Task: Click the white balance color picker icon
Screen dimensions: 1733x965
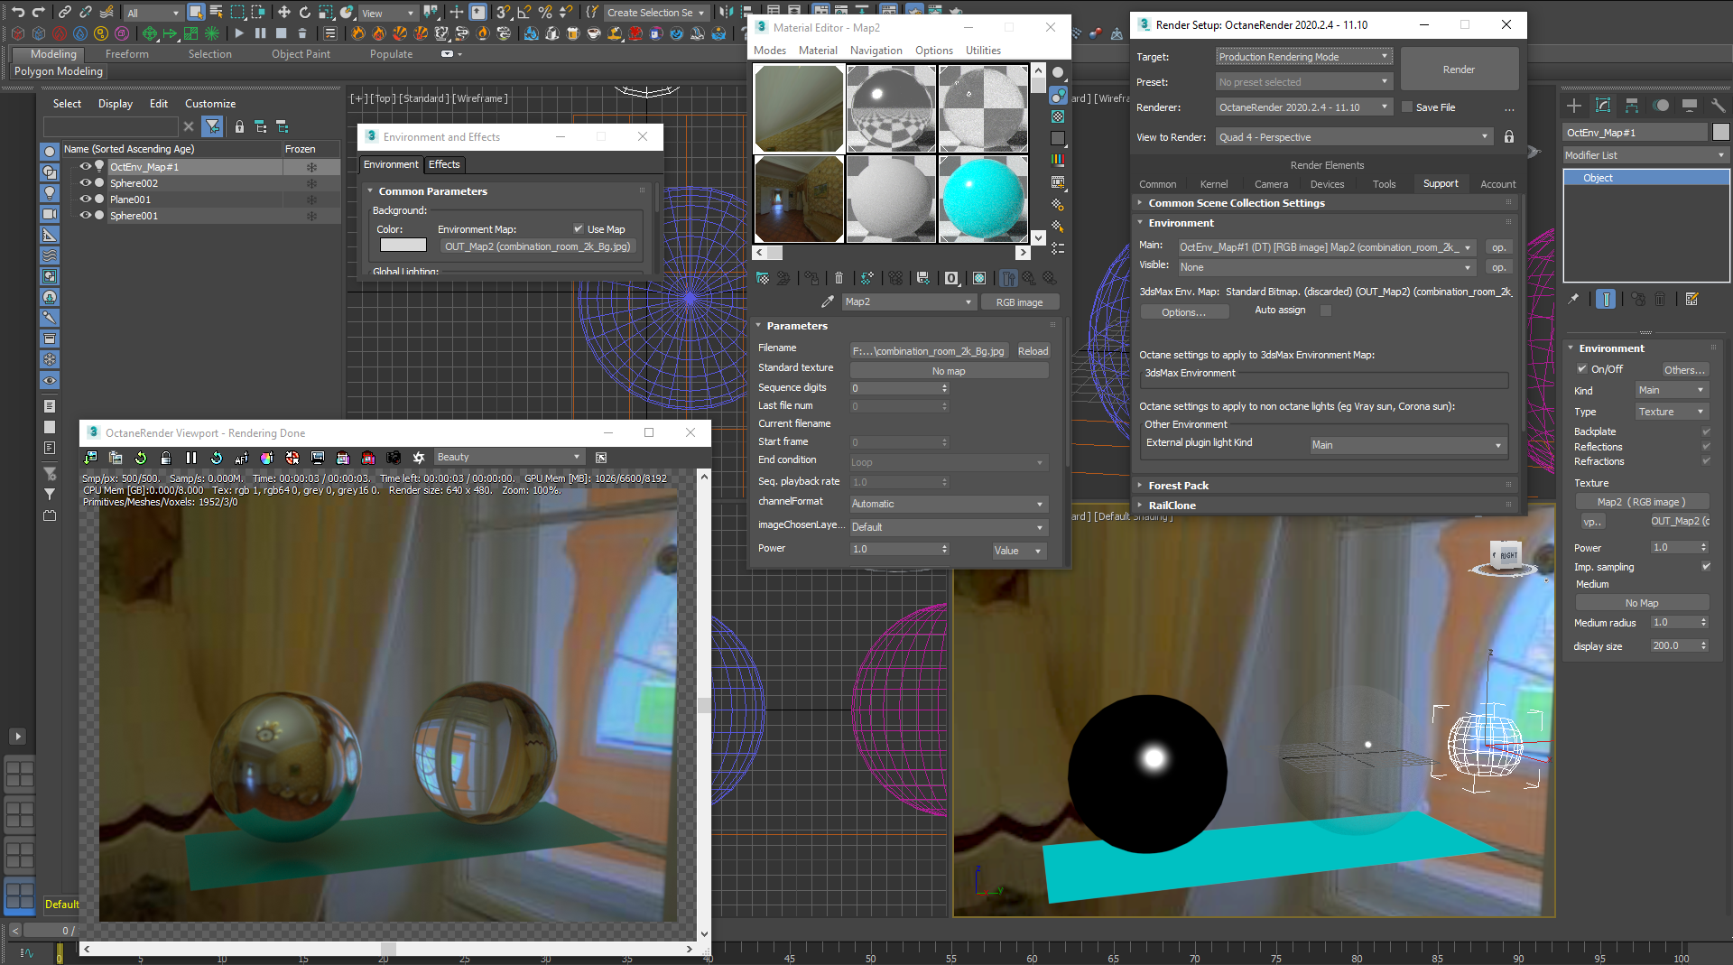Action: click(266, 458)
